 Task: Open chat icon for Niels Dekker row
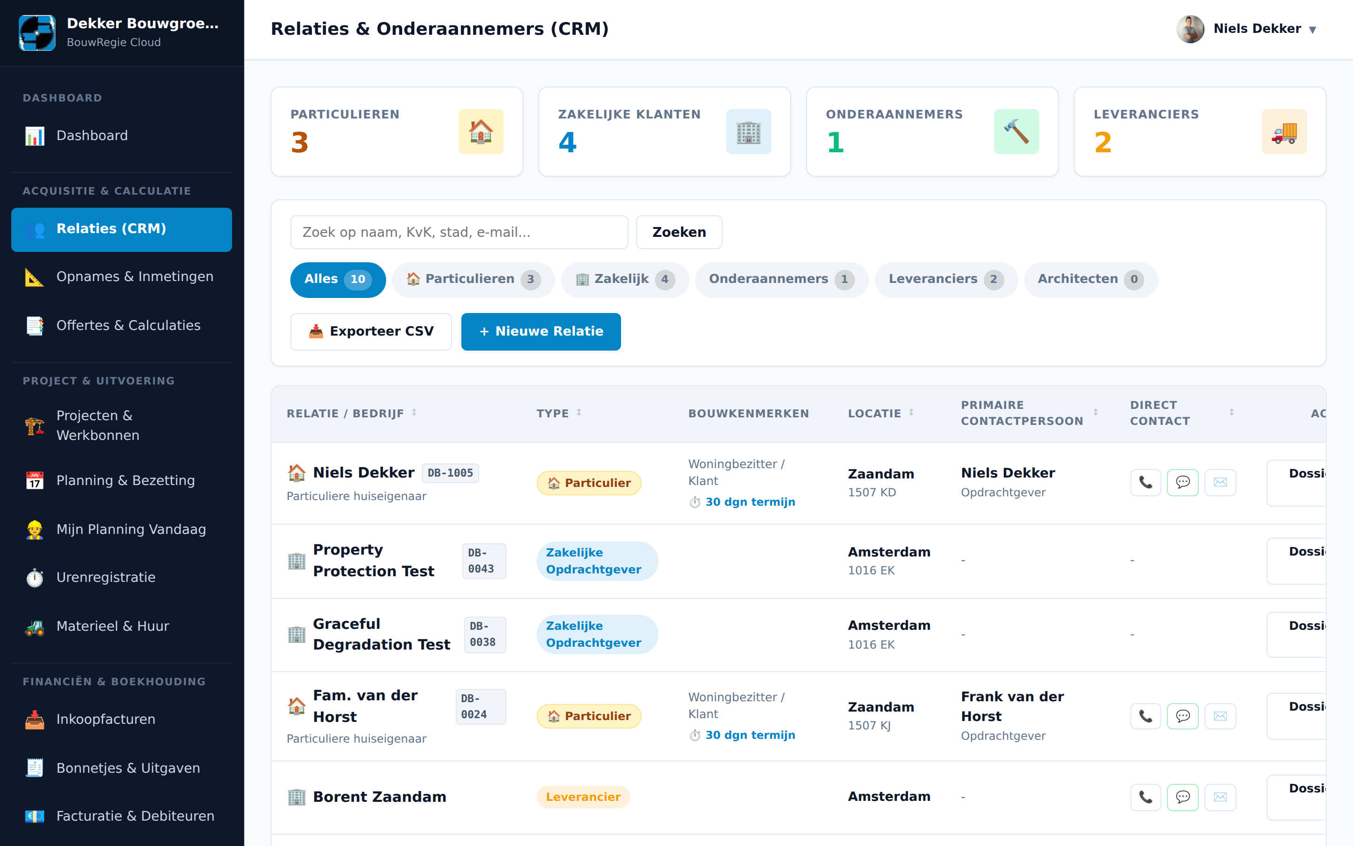pos(1182,482)
